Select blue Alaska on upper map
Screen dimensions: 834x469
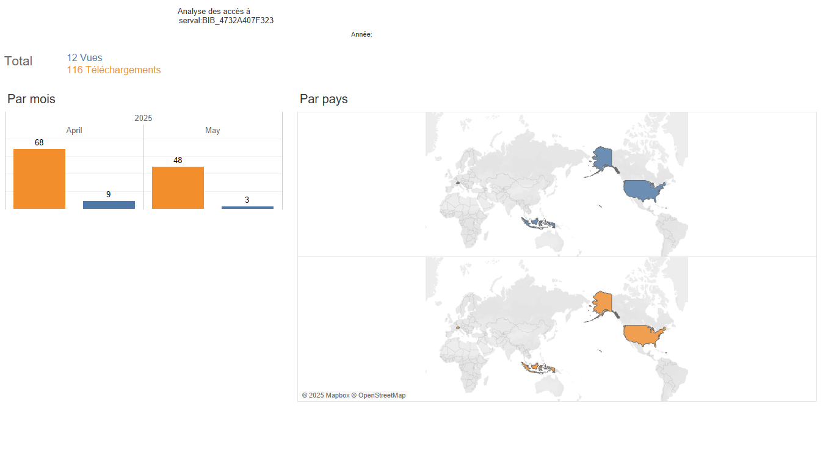(603, 158)
